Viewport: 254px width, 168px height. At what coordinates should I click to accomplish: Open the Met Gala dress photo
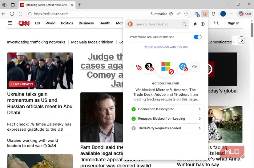click(x=225, y=124)
